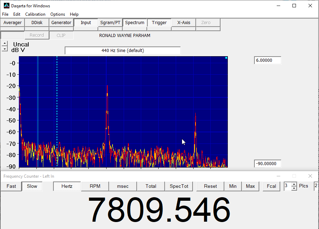Open the Generator controls
This screenshot has width=319, height=229.
coord(61,23)
